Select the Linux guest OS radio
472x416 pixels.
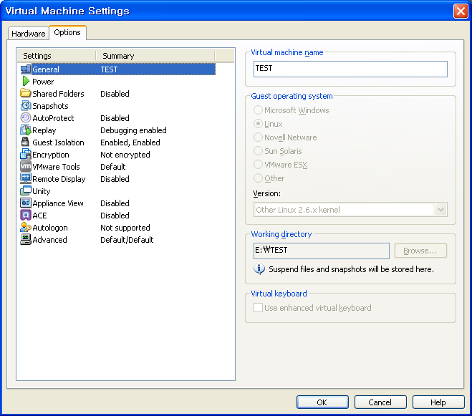pos(258,124)
